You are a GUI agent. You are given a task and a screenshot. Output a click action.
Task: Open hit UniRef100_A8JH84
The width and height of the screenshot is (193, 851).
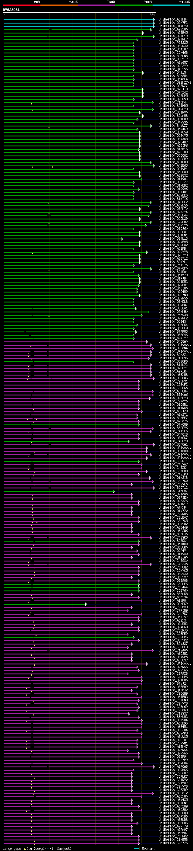(173, 20)
